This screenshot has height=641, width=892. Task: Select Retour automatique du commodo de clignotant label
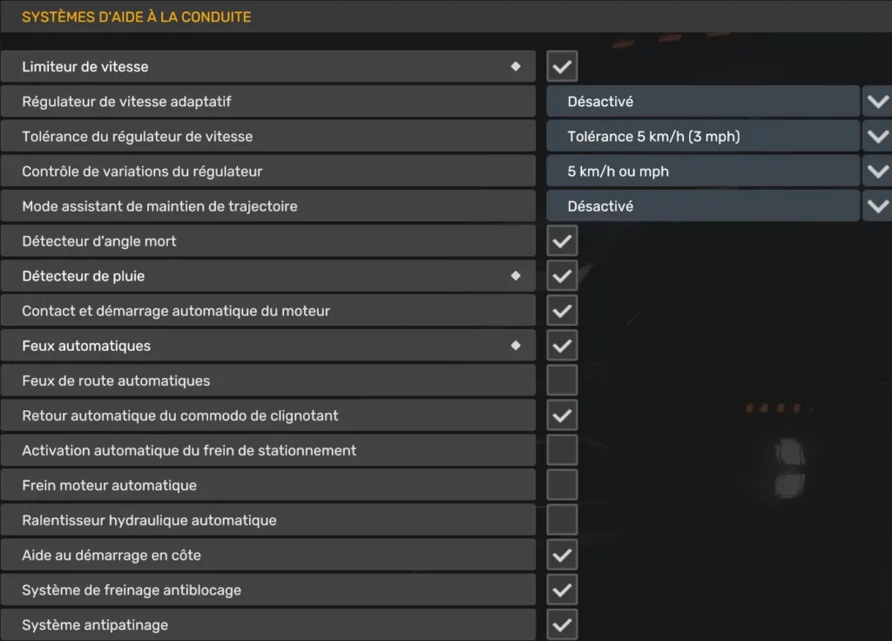coord(180,415)
